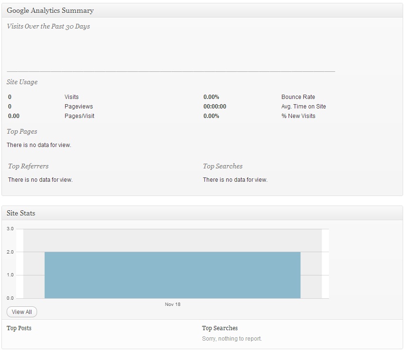Image resolution: width=406 pixels, height=353 pixels.
Task: Click Analytics 'Top Searches' italic heading
Action: pyautogui.click(x=222, y=166)
